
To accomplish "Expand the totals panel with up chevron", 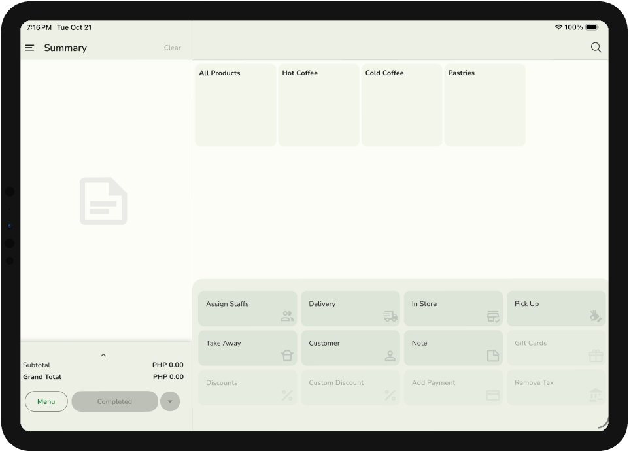I will point(103,355).
